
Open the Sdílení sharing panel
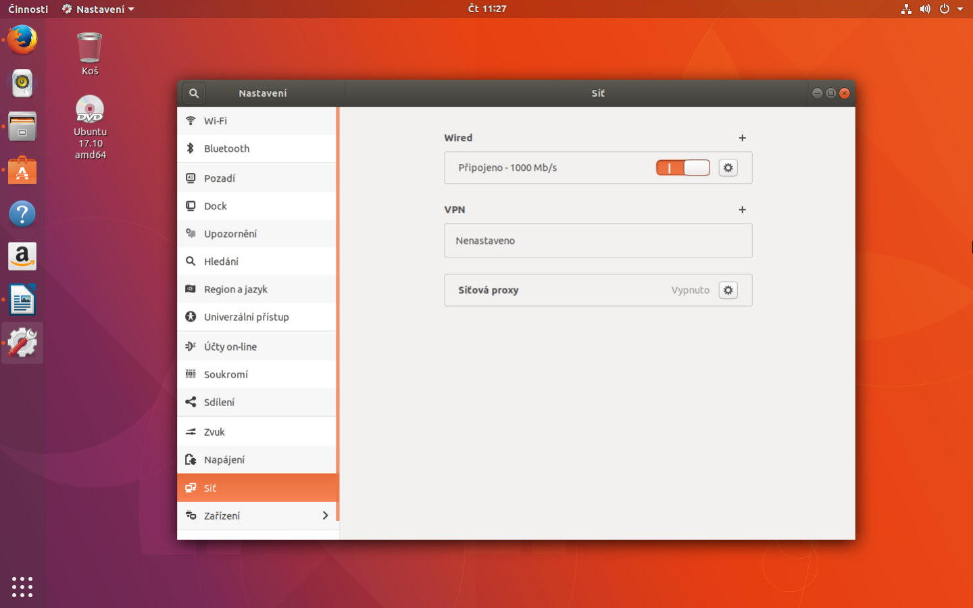(x=220, y=402)
